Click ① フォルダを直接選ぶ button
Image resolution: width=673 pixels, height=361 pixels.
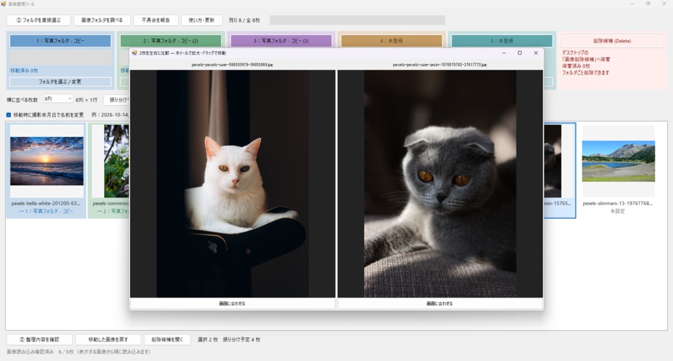pyautogui.click(x=39, y=20)
